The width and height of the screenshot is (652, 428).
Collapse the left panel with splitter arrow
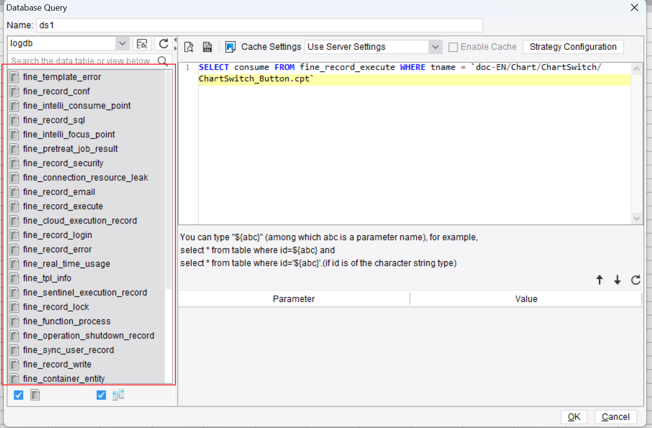pyautogui.click(x=175, y=40)
